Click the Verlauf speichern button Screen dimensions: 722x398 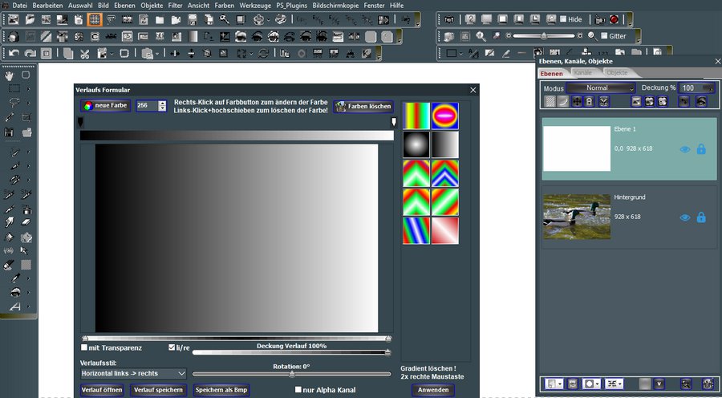(x=157, y=390)
